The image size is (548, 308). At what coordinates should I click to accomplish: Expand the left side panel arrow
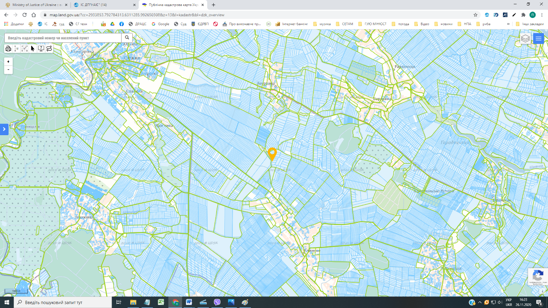[4, 129]
